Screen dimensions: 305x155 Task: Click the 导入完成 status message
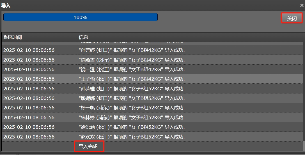tap(88, 146)
